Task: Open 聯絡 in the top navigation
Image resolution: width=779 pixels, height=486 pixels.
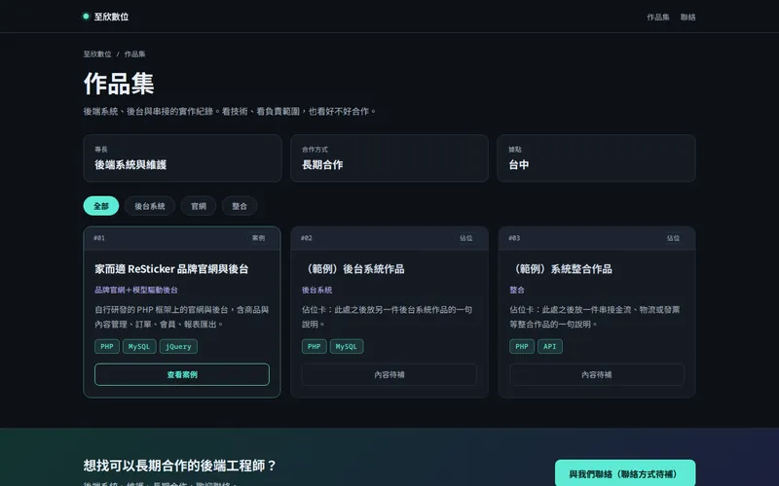Action: [687, 17]
